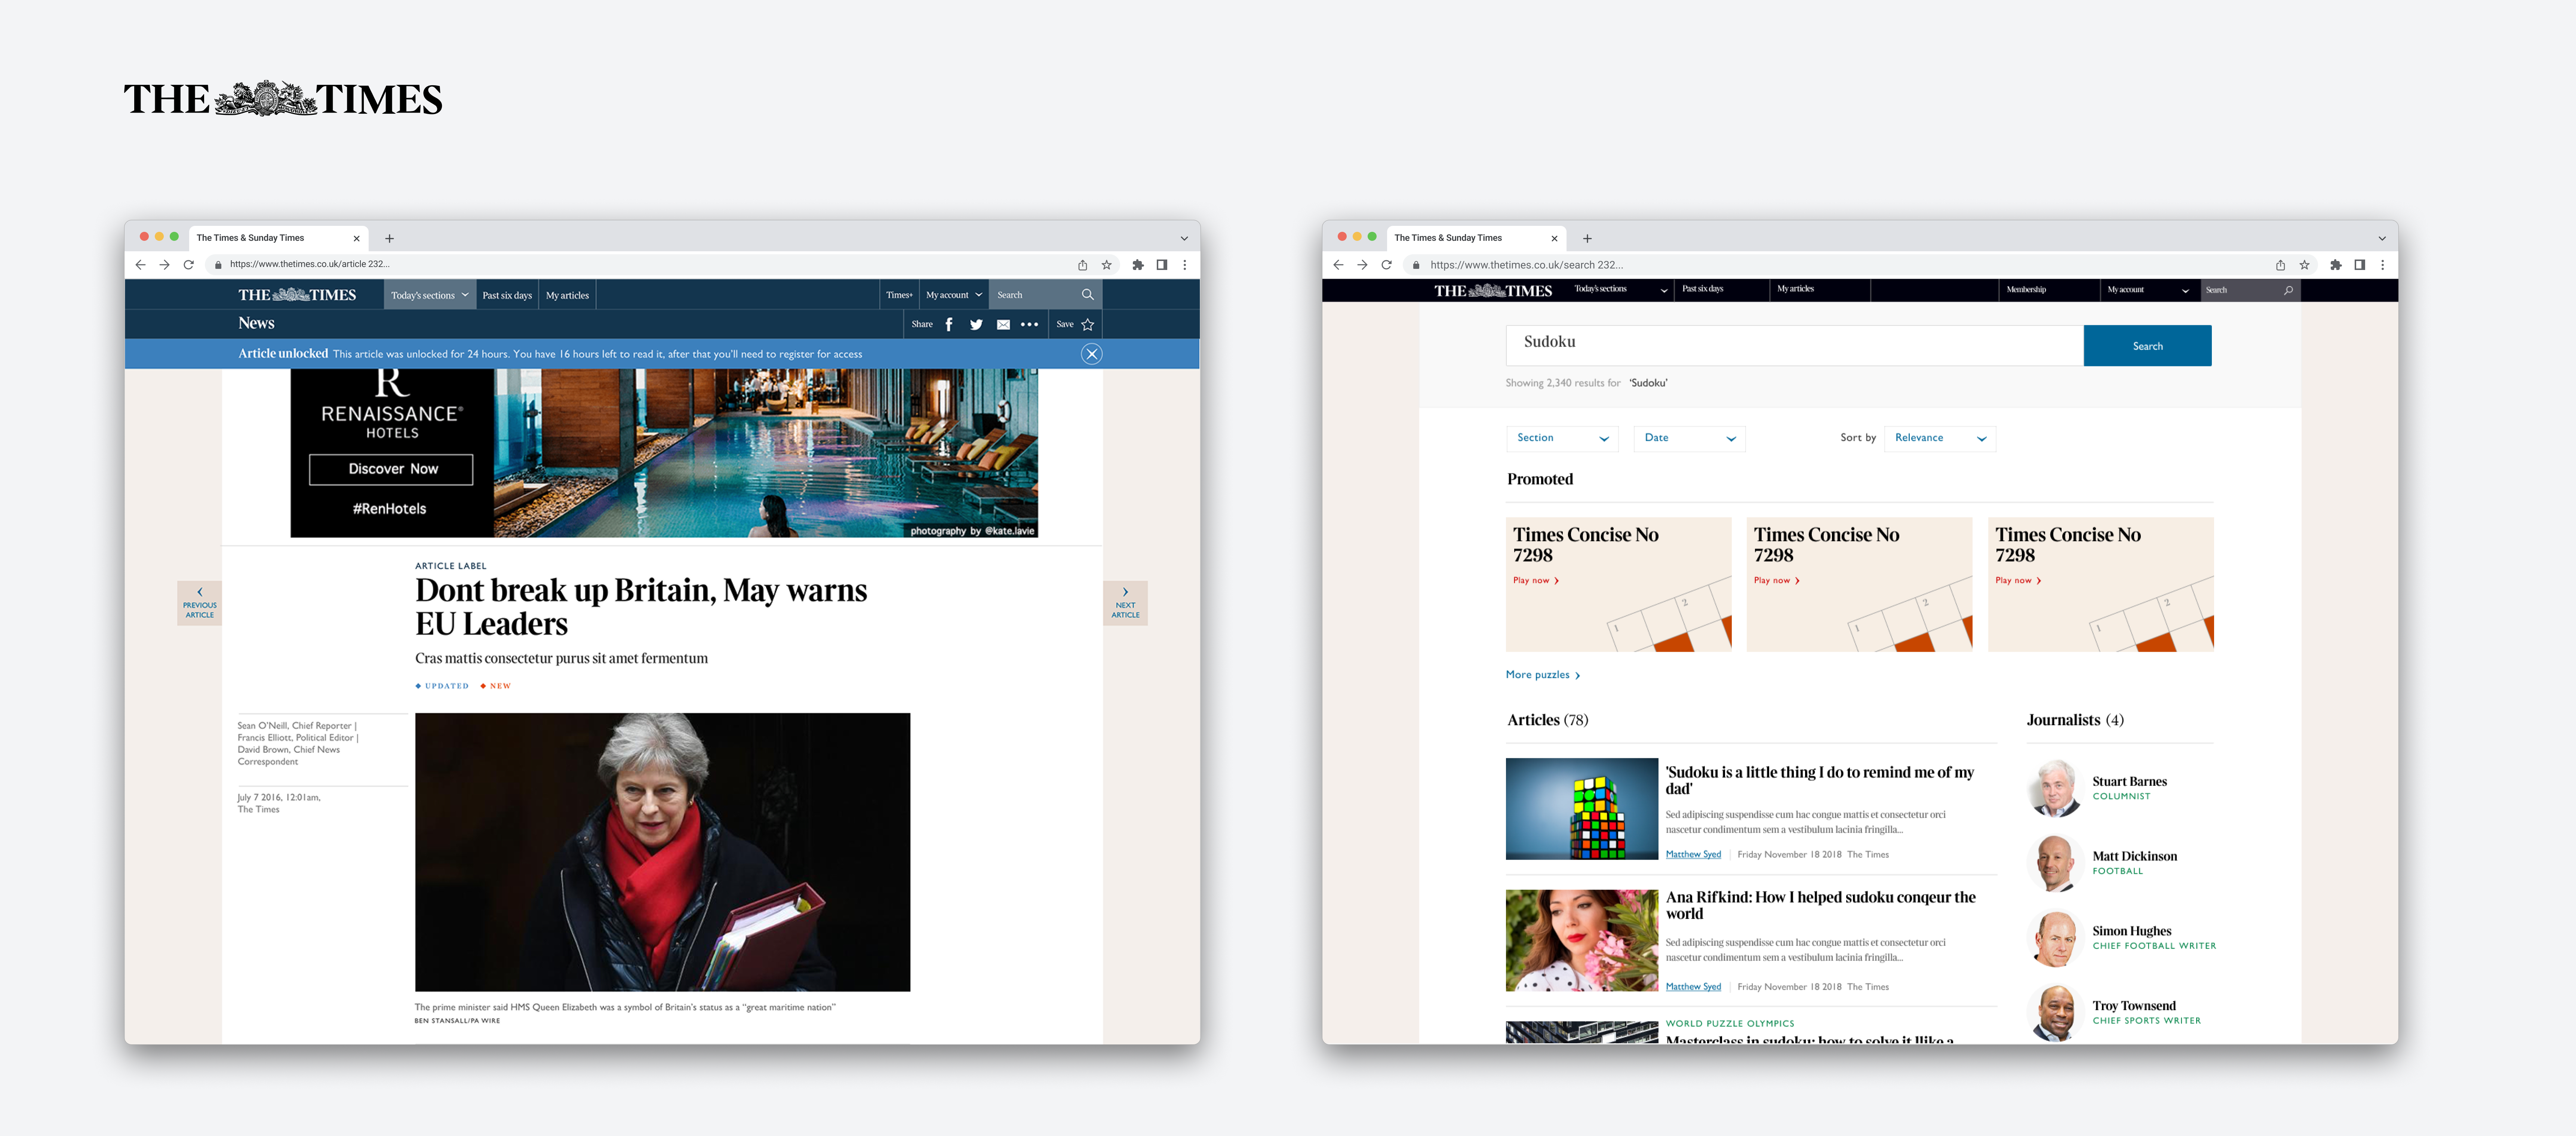Toggle side panel icon in left browser
2576x1136 pixels.
(x=1162, y=265)
